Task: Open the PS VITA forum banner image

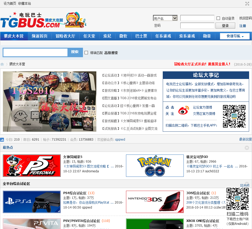Action: coord(32,224)
